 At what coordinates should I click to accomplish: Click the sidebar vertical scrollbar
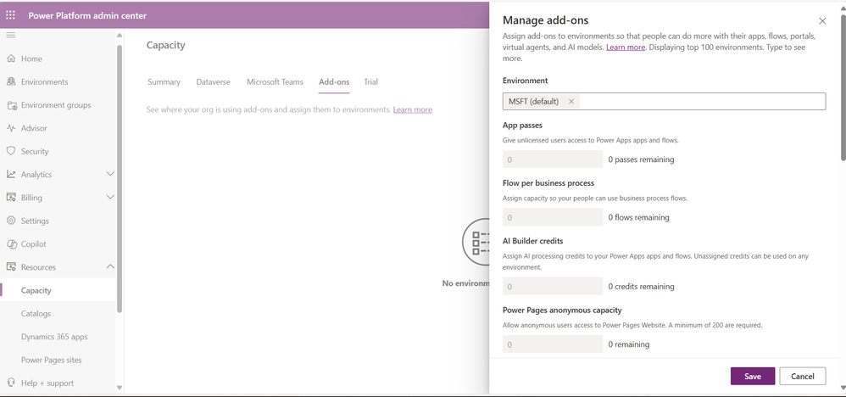coord(120,178)
